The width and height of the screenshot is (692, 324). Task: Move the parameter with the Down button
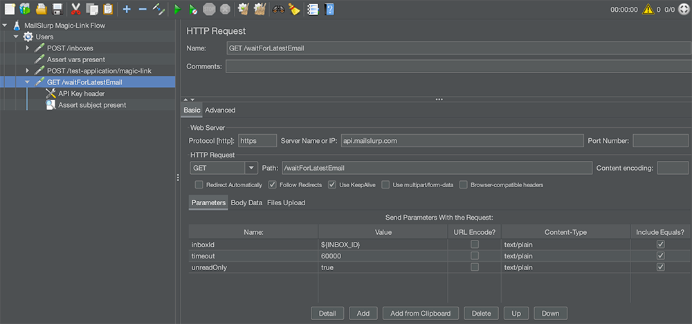pos(550,314)
